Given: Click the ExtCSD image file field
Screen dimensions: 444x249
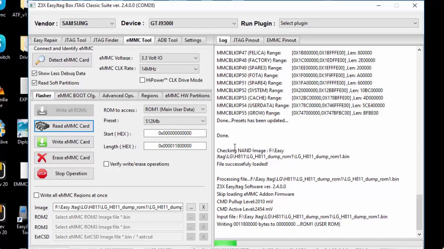Looking at the screenshot, I should [118, 237].
